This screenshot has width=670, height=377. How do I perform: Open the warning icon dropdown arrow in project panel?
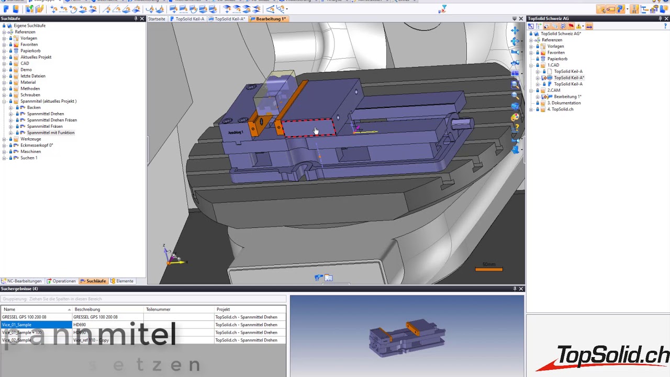tap(583, 26)
